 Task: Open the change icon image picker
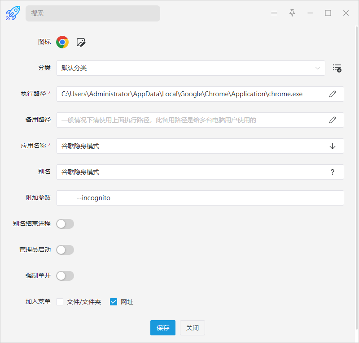pos(81,42)
